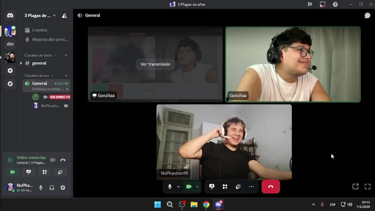
Task: Collapse the Canales de texto category
Action: coord(40,55)
